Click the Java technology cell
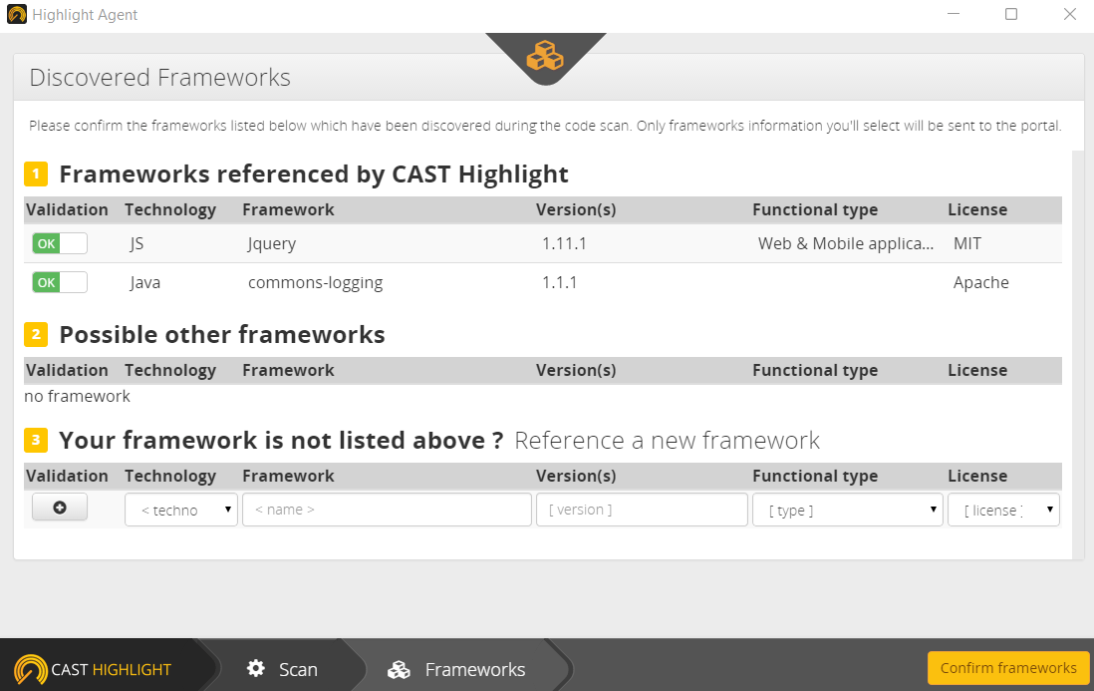This screenshot has height=691, width=1094. click(145, 283)
